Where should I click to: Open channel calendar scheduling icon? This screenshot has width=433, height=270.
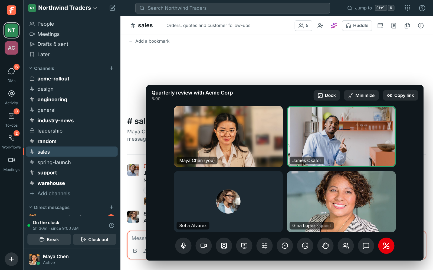pos(380,26)
